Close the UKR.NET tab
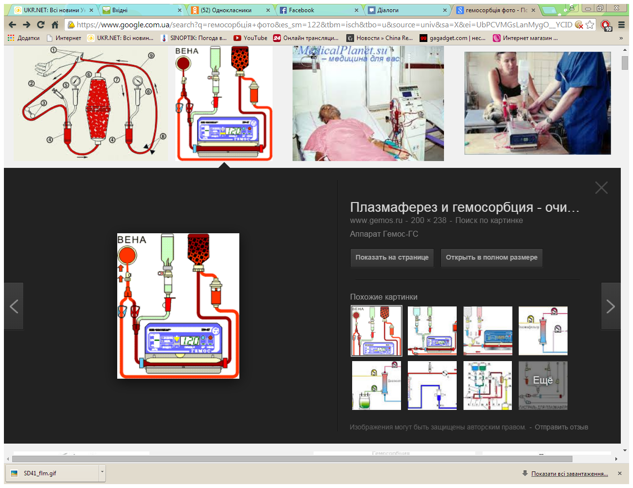This screenshot has width=633, height=488. tap(91, 10)
